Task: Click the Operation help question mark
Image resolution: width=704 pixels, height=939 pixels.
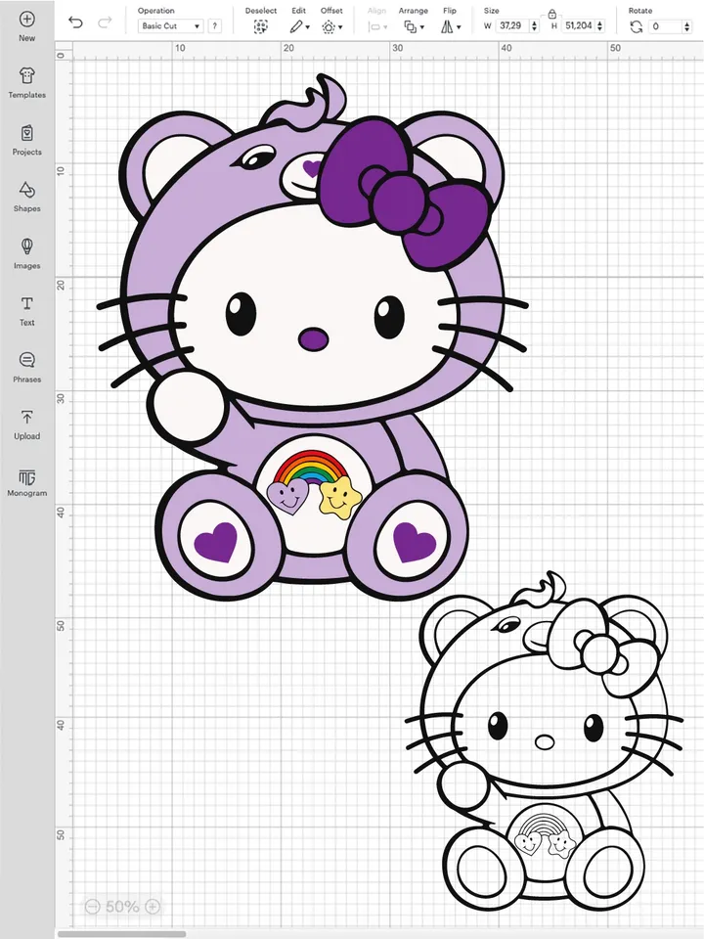Action: point(214,25)
